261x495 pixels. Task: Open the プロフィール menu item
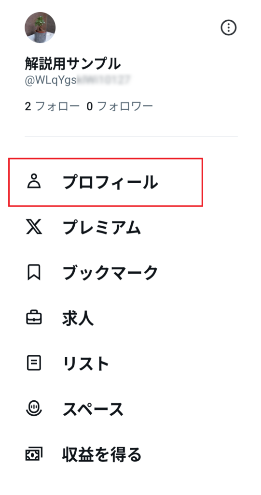click(x=106, y=182)
